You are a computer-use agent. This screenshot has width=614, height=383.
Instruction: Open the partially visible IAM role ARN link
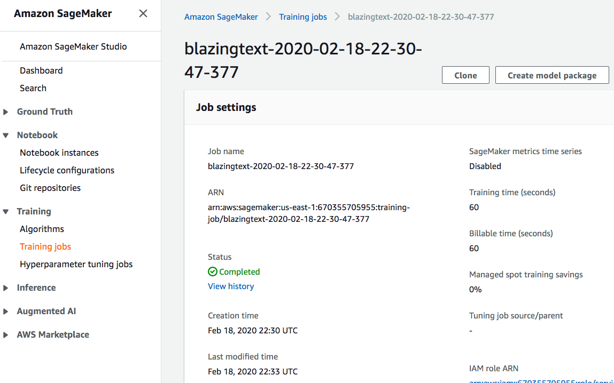point(541,381)
